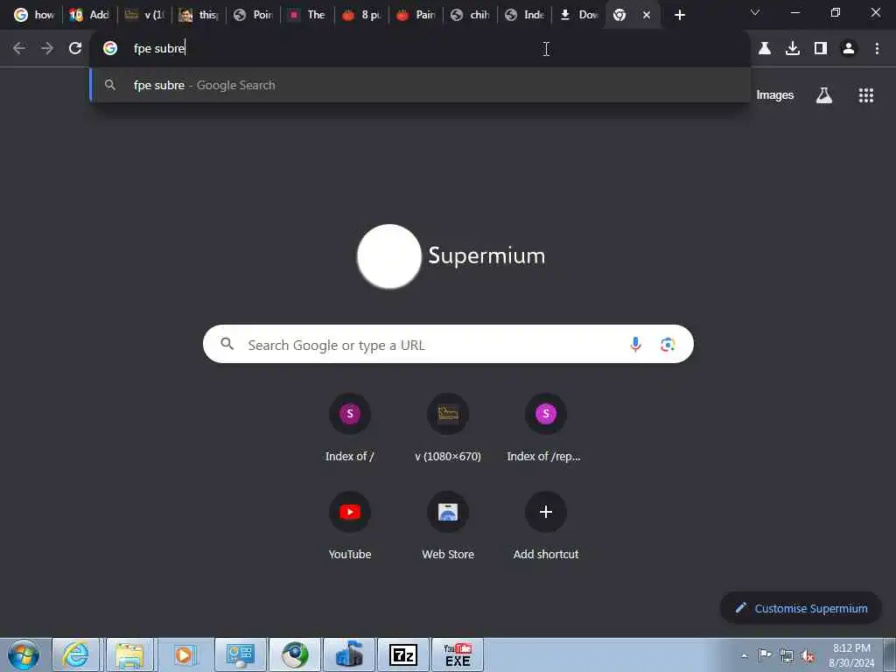The image size is (896, 672).
Task: Open the tab search chevron
Action: click(755, 12)
